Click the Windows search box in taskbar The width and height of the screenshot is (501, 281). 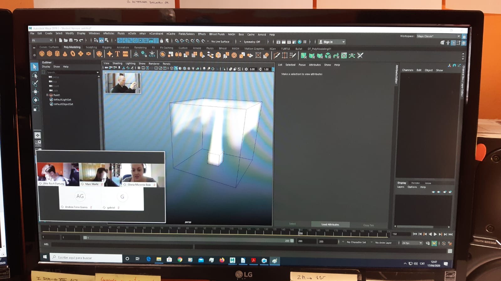(x=86, y=258)
